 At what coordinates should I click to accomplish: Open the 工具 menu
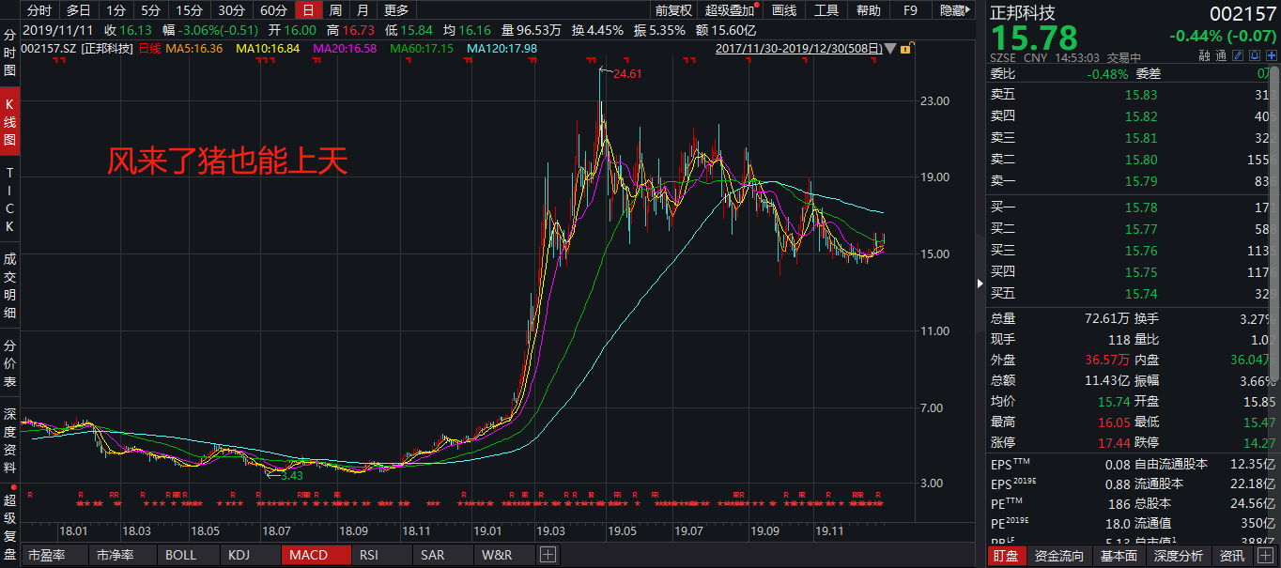click(x=826, y=10)
